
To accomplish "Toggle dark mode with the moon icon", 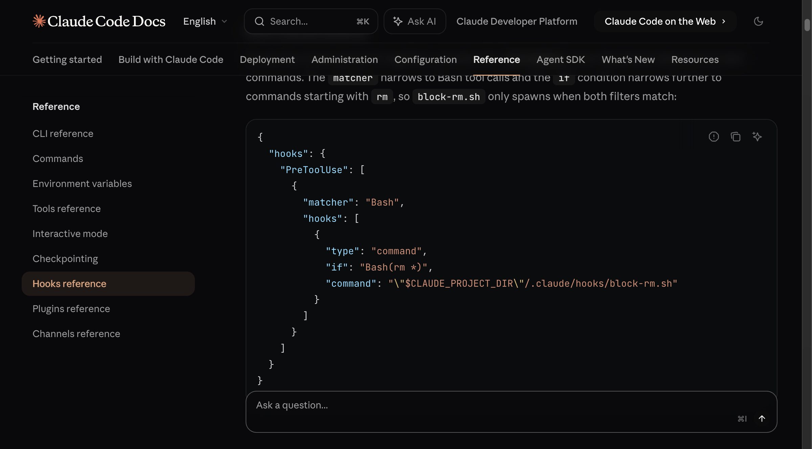I will pos(759,21).
